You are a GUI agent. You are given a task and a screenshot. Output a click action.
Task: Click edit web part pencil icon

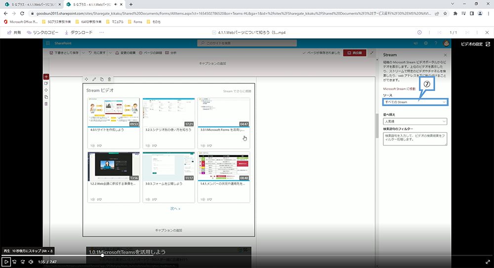click(x=94, y=79)
